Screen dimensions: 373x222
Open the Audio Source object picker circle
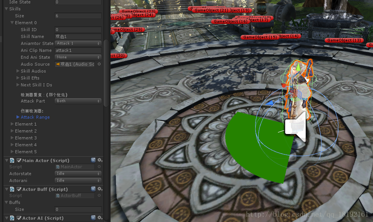pyautogui.click(x=99, y=64)
